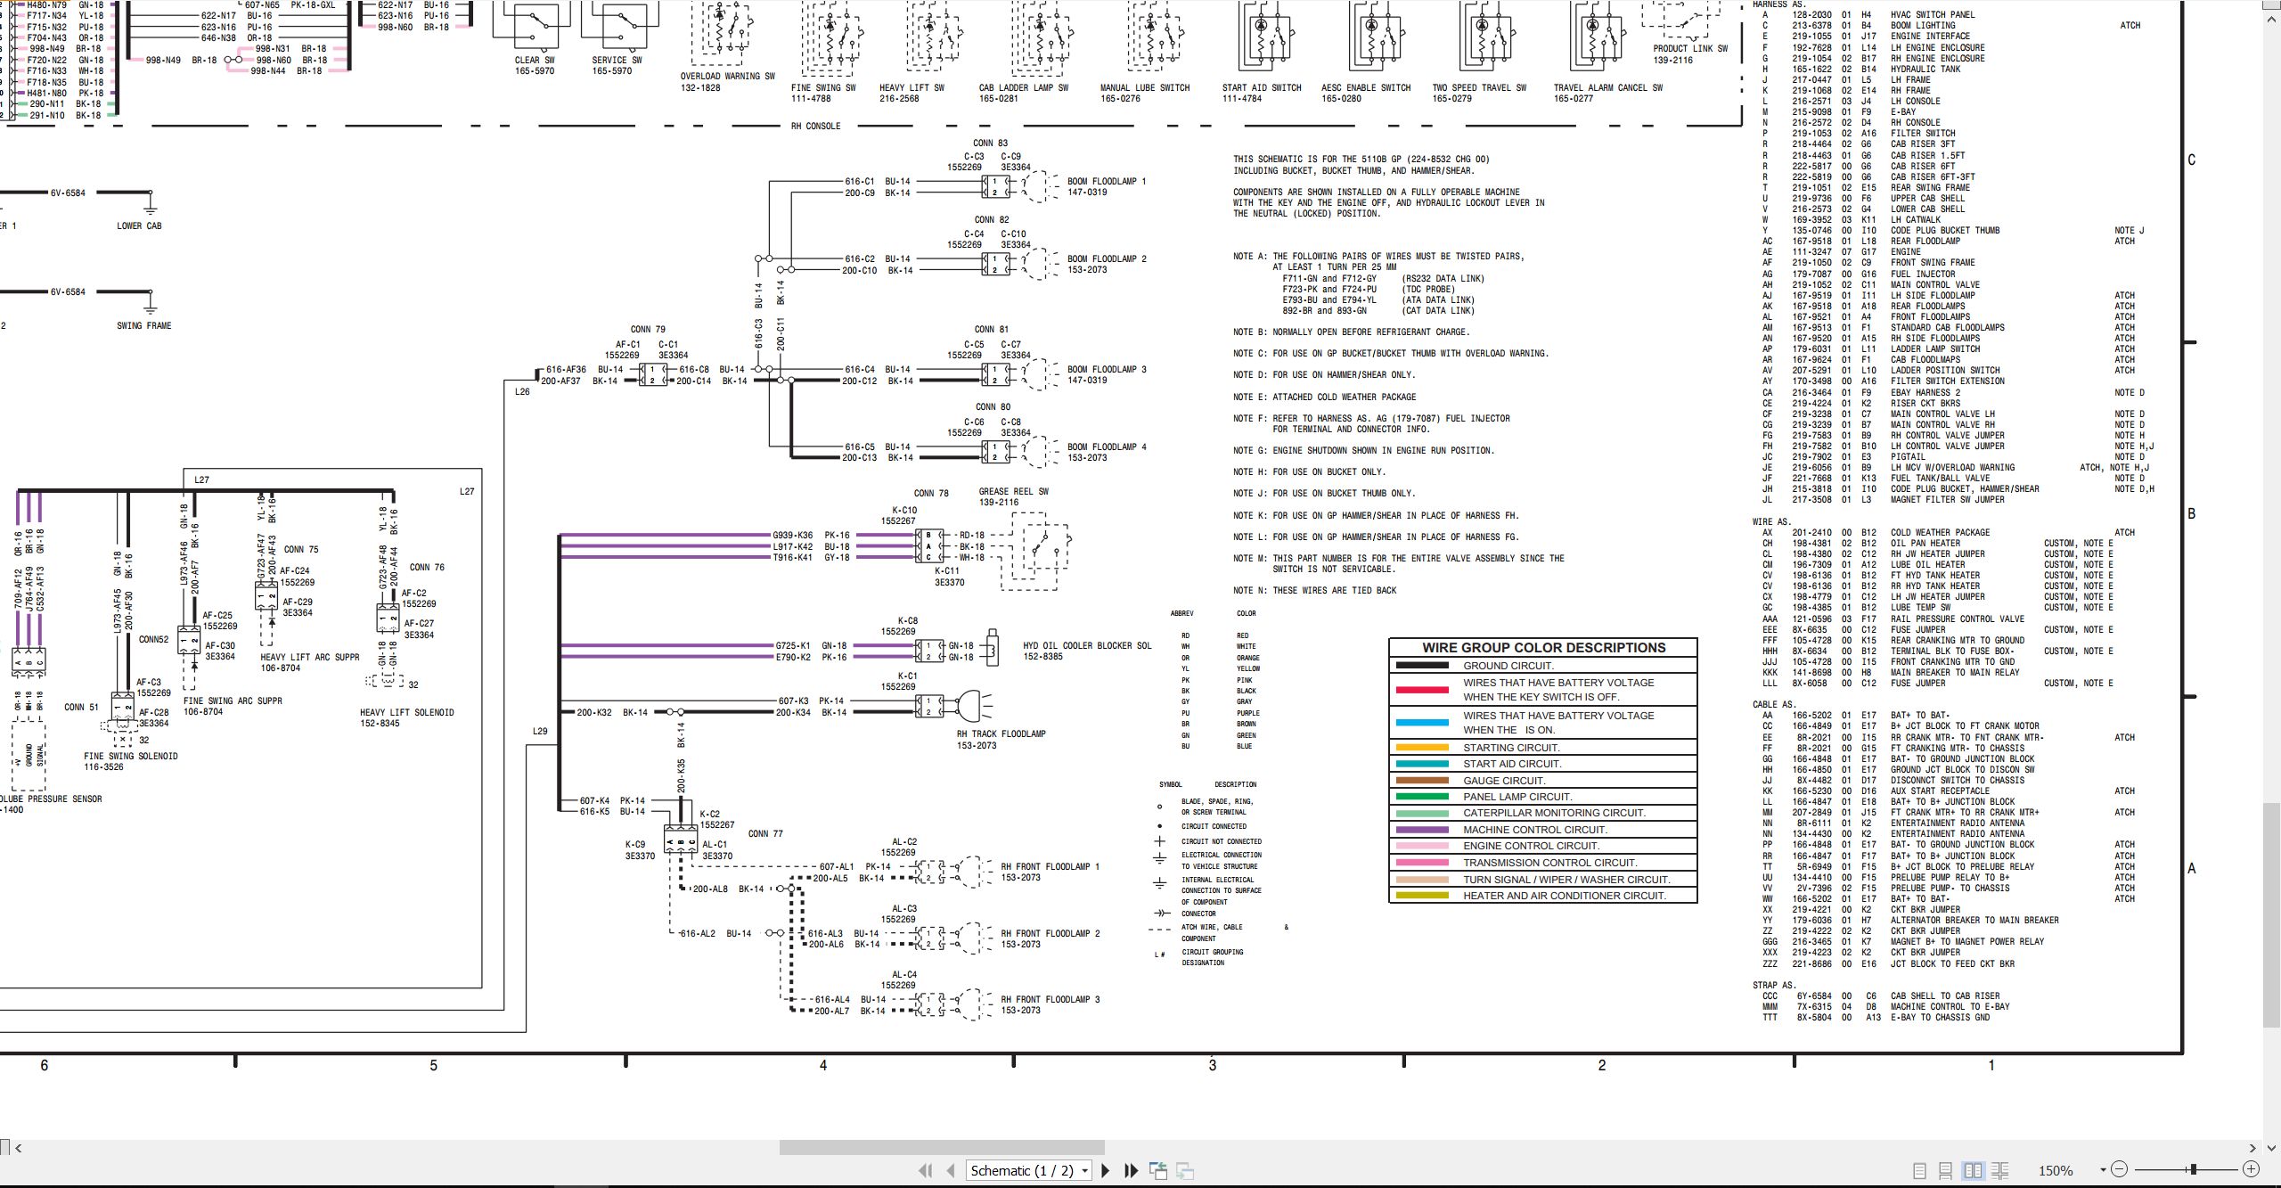Screen dimensions: 2281x1188
Task: Click the BOOM FLOODLAMP 1 label
Action: 1107,181
